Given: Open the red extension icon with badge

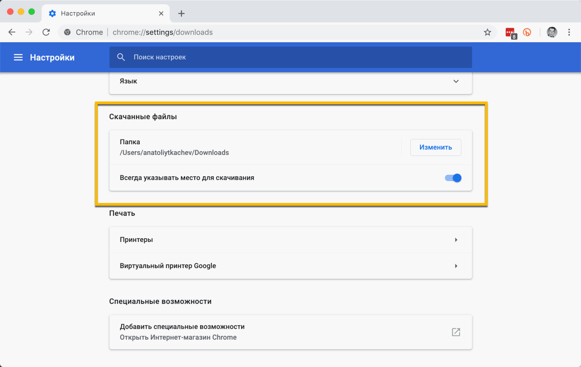Looking at the screenshot, I should (511, 33).
